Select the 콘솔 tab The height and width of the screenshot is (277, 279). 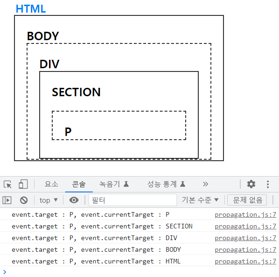coord(79,184)
